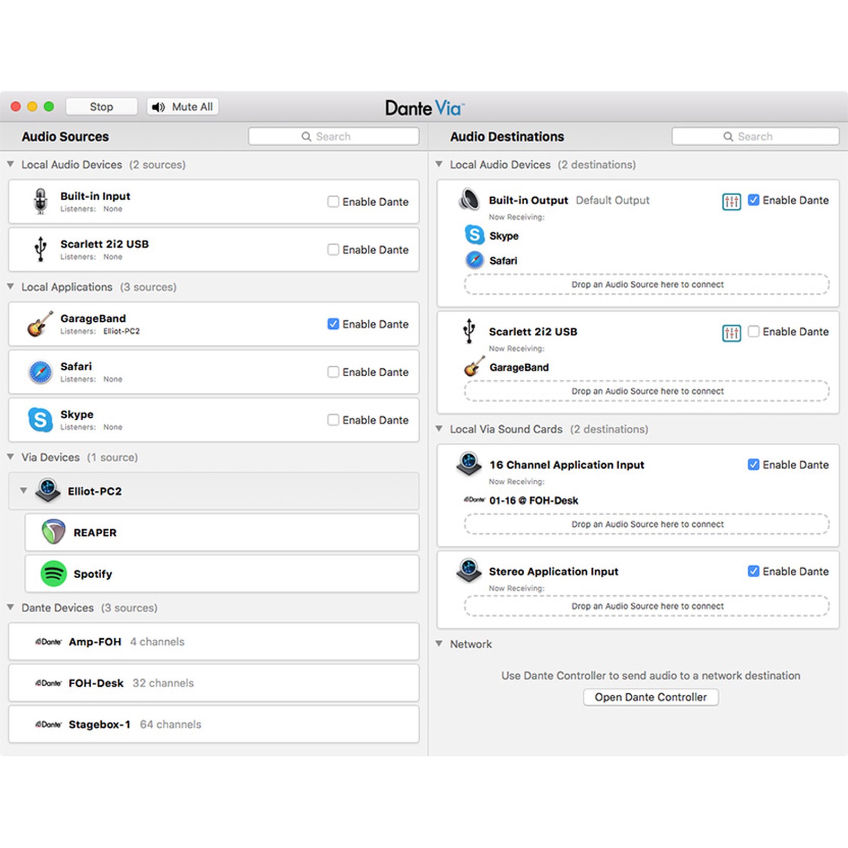848x848 pixels.
Task: Collapse the Elliot-PC2 device tree
Action: click(x=24, y=491)
